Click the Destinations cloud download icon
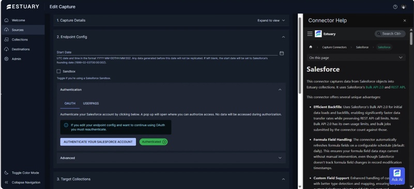Viewport: 414px width, 189px height. 7,49
